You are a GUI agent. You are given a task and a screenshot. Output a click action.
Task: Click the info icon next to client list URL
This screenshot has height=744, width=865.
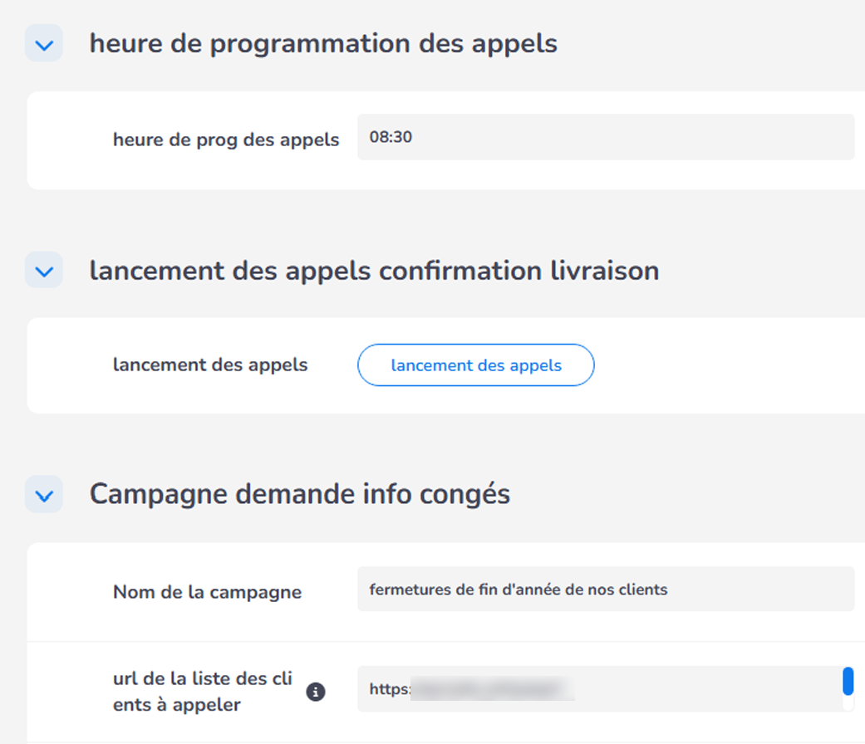tap(316, 692)
